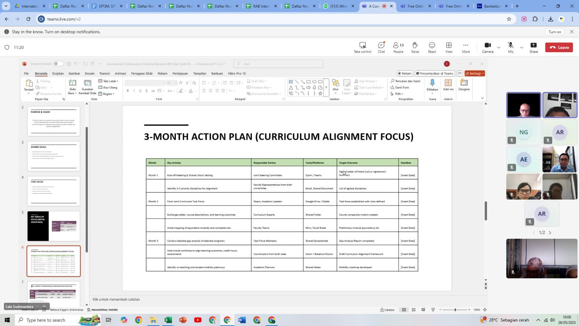Select slide 5 Key Areas of Focus thumbnail
Viewport: 579px width, 326px height.
54,226
